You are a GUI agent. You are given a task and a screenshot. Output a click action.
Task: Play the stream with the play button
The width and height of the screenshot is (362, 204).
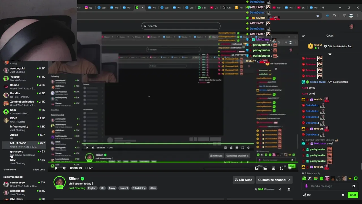coord(56,168)
